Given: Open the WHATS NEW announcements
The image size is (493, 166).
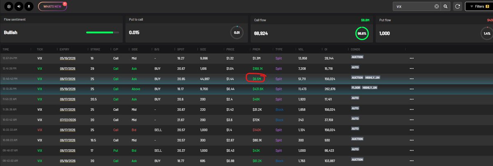Looking at the screenshot, I should point(53,6).
